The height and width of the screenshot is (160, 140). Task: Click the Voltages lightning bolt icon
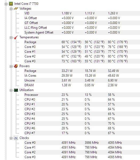(16, 9)
